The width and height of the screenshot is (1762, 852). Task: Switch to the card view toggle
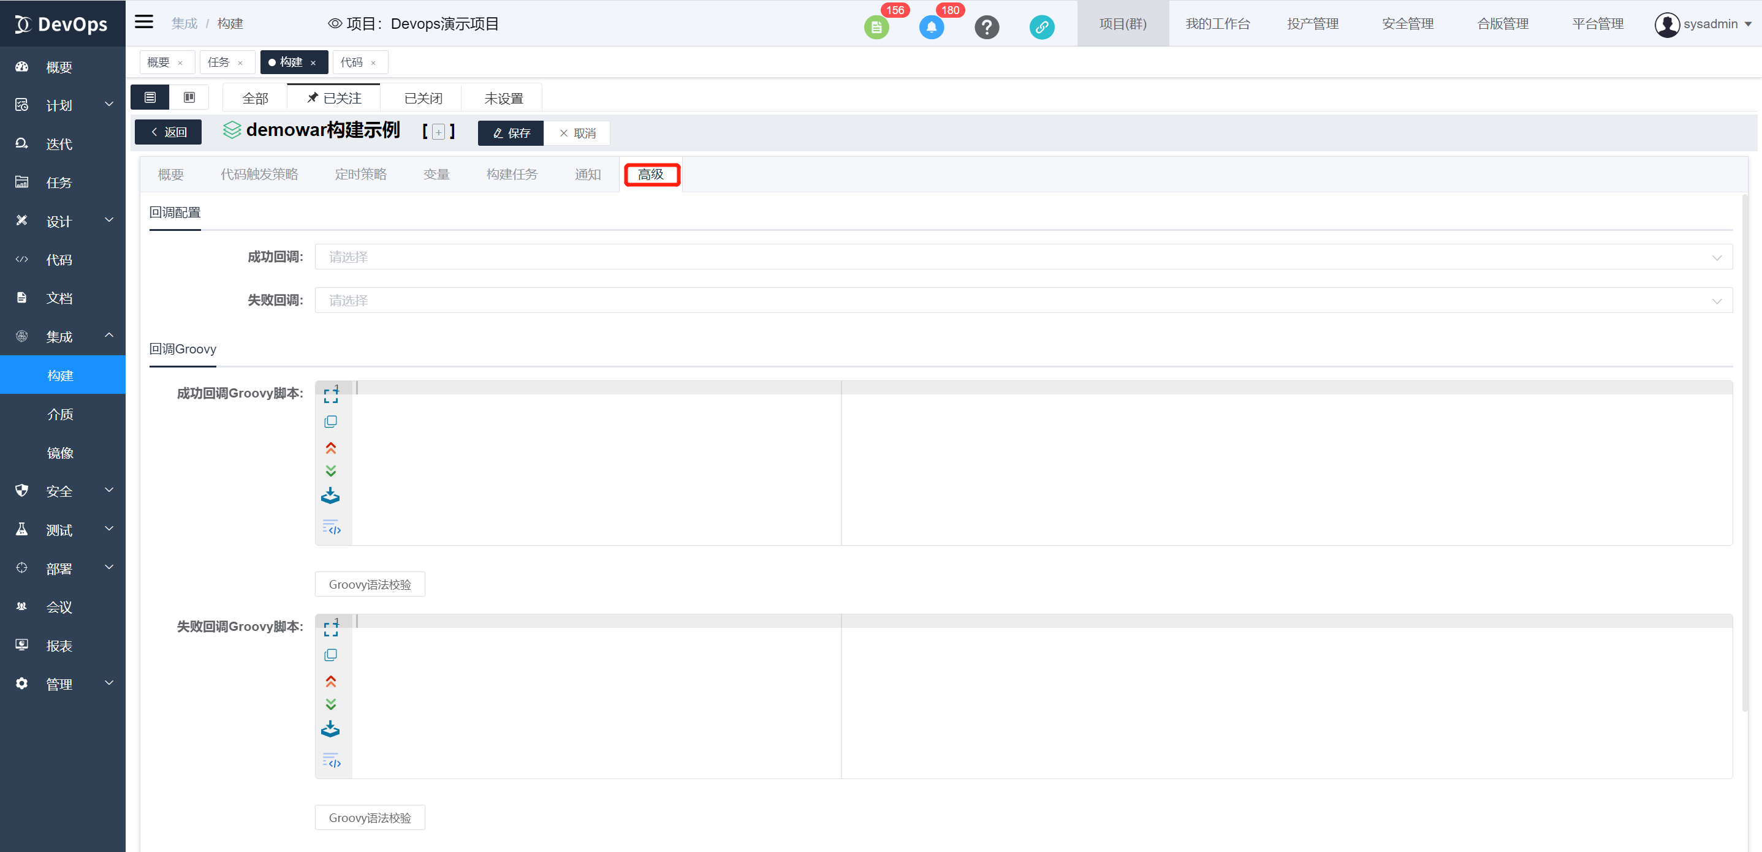coord(189,98)
